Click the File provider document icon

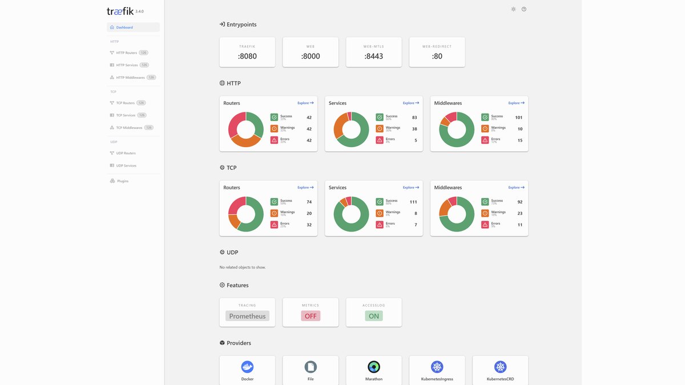311,367
